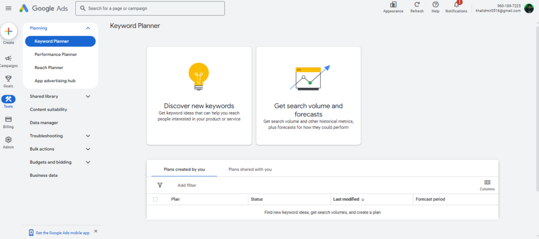Click account email khalidmir0516@gmail.com
539x239 pixels.
498,11
